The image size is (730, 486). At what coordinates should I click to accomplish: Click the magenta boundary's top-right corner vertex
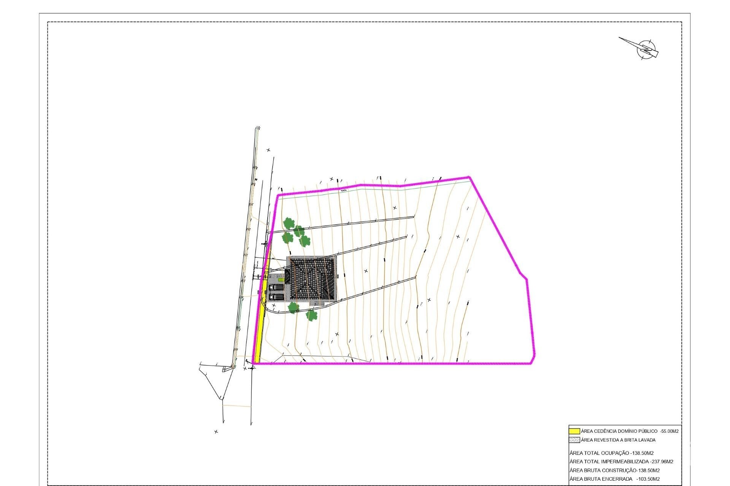pyautogui.click(x=470, y=177)
